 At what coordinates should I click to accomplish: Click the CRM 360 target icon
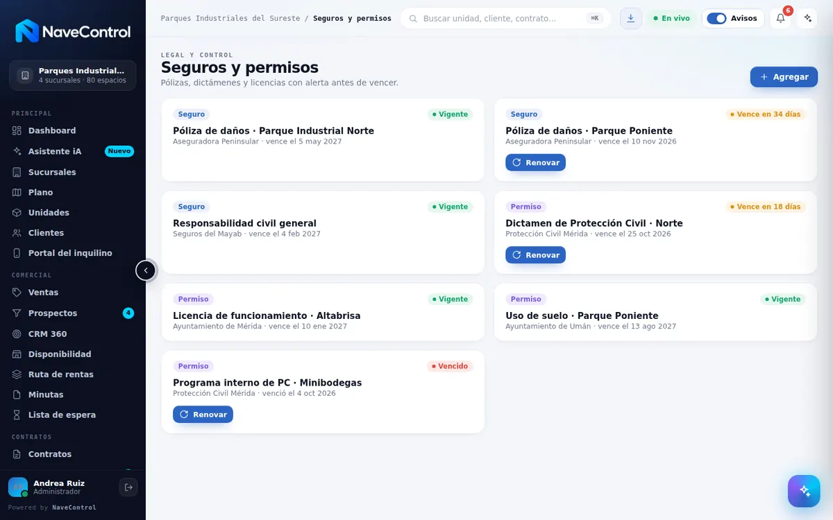click(17, 334)
